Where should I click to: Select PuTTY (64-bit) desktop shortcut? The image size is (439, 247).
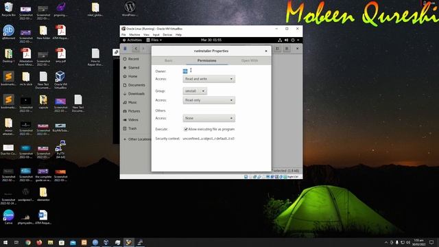(x=60, y=150)
